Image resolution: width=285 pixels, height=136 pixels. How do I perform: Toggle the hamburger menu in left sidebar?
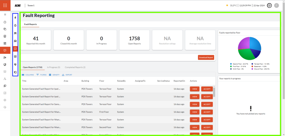coord(5,14)
